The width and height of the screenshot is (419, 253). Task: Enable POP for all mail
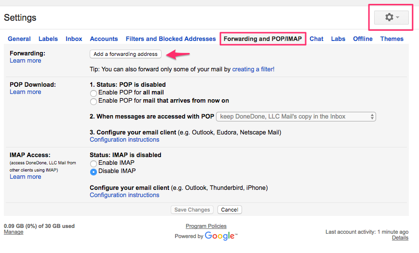coord(94,93)
